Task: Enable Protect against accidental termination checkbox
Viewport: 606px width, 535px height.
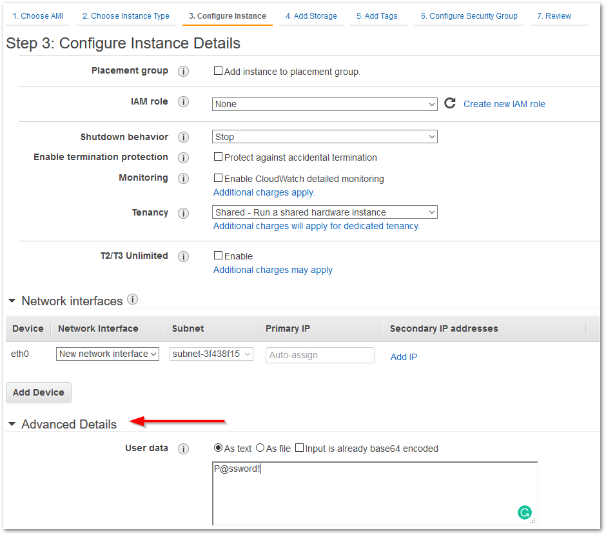Action: [218, 157]
